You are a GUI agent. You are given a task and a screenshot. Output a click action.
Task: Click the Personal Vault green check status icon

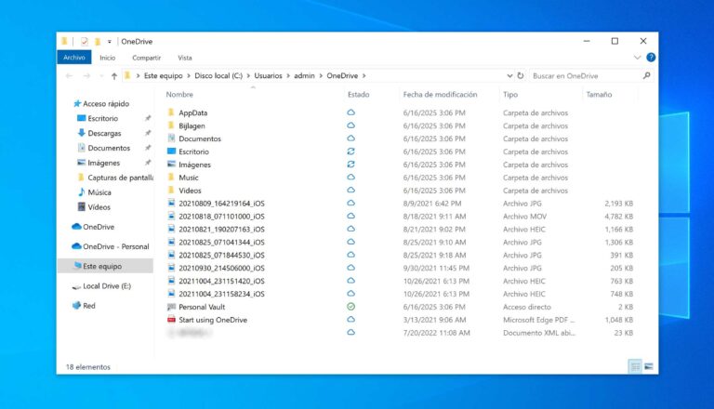350,307
